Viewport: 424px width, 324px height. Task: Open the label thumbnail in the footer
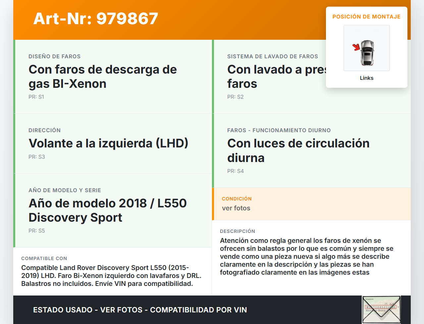pos(381,309)
